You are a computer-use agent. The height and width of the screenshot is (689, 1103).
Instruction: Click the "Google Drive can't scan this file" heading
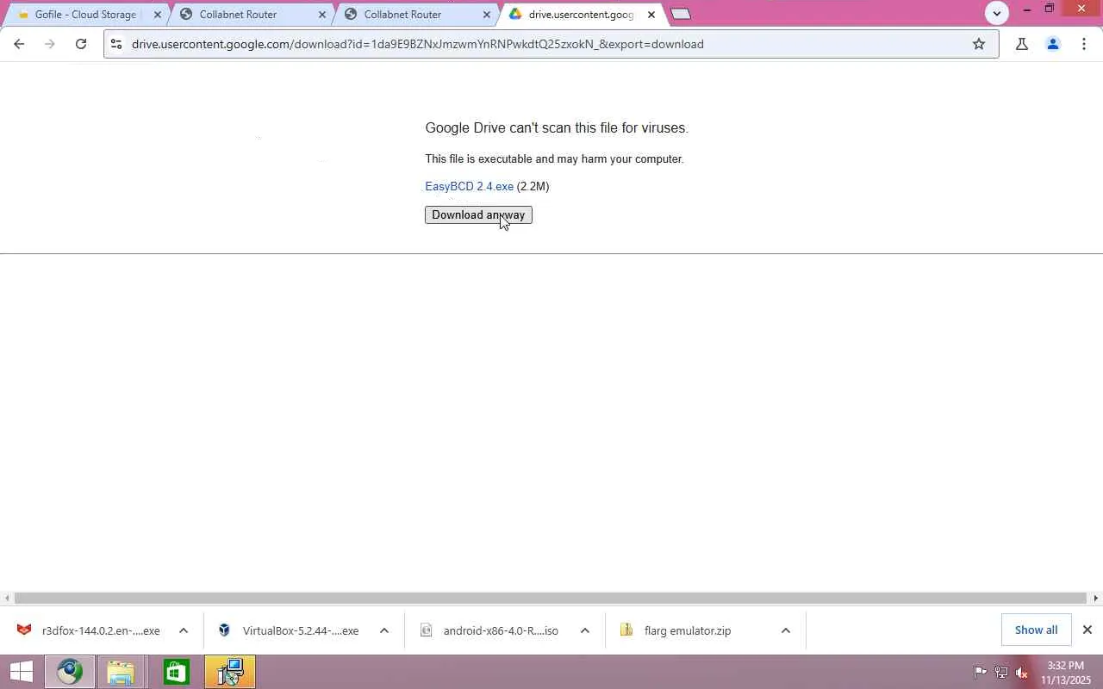[557, 127]
